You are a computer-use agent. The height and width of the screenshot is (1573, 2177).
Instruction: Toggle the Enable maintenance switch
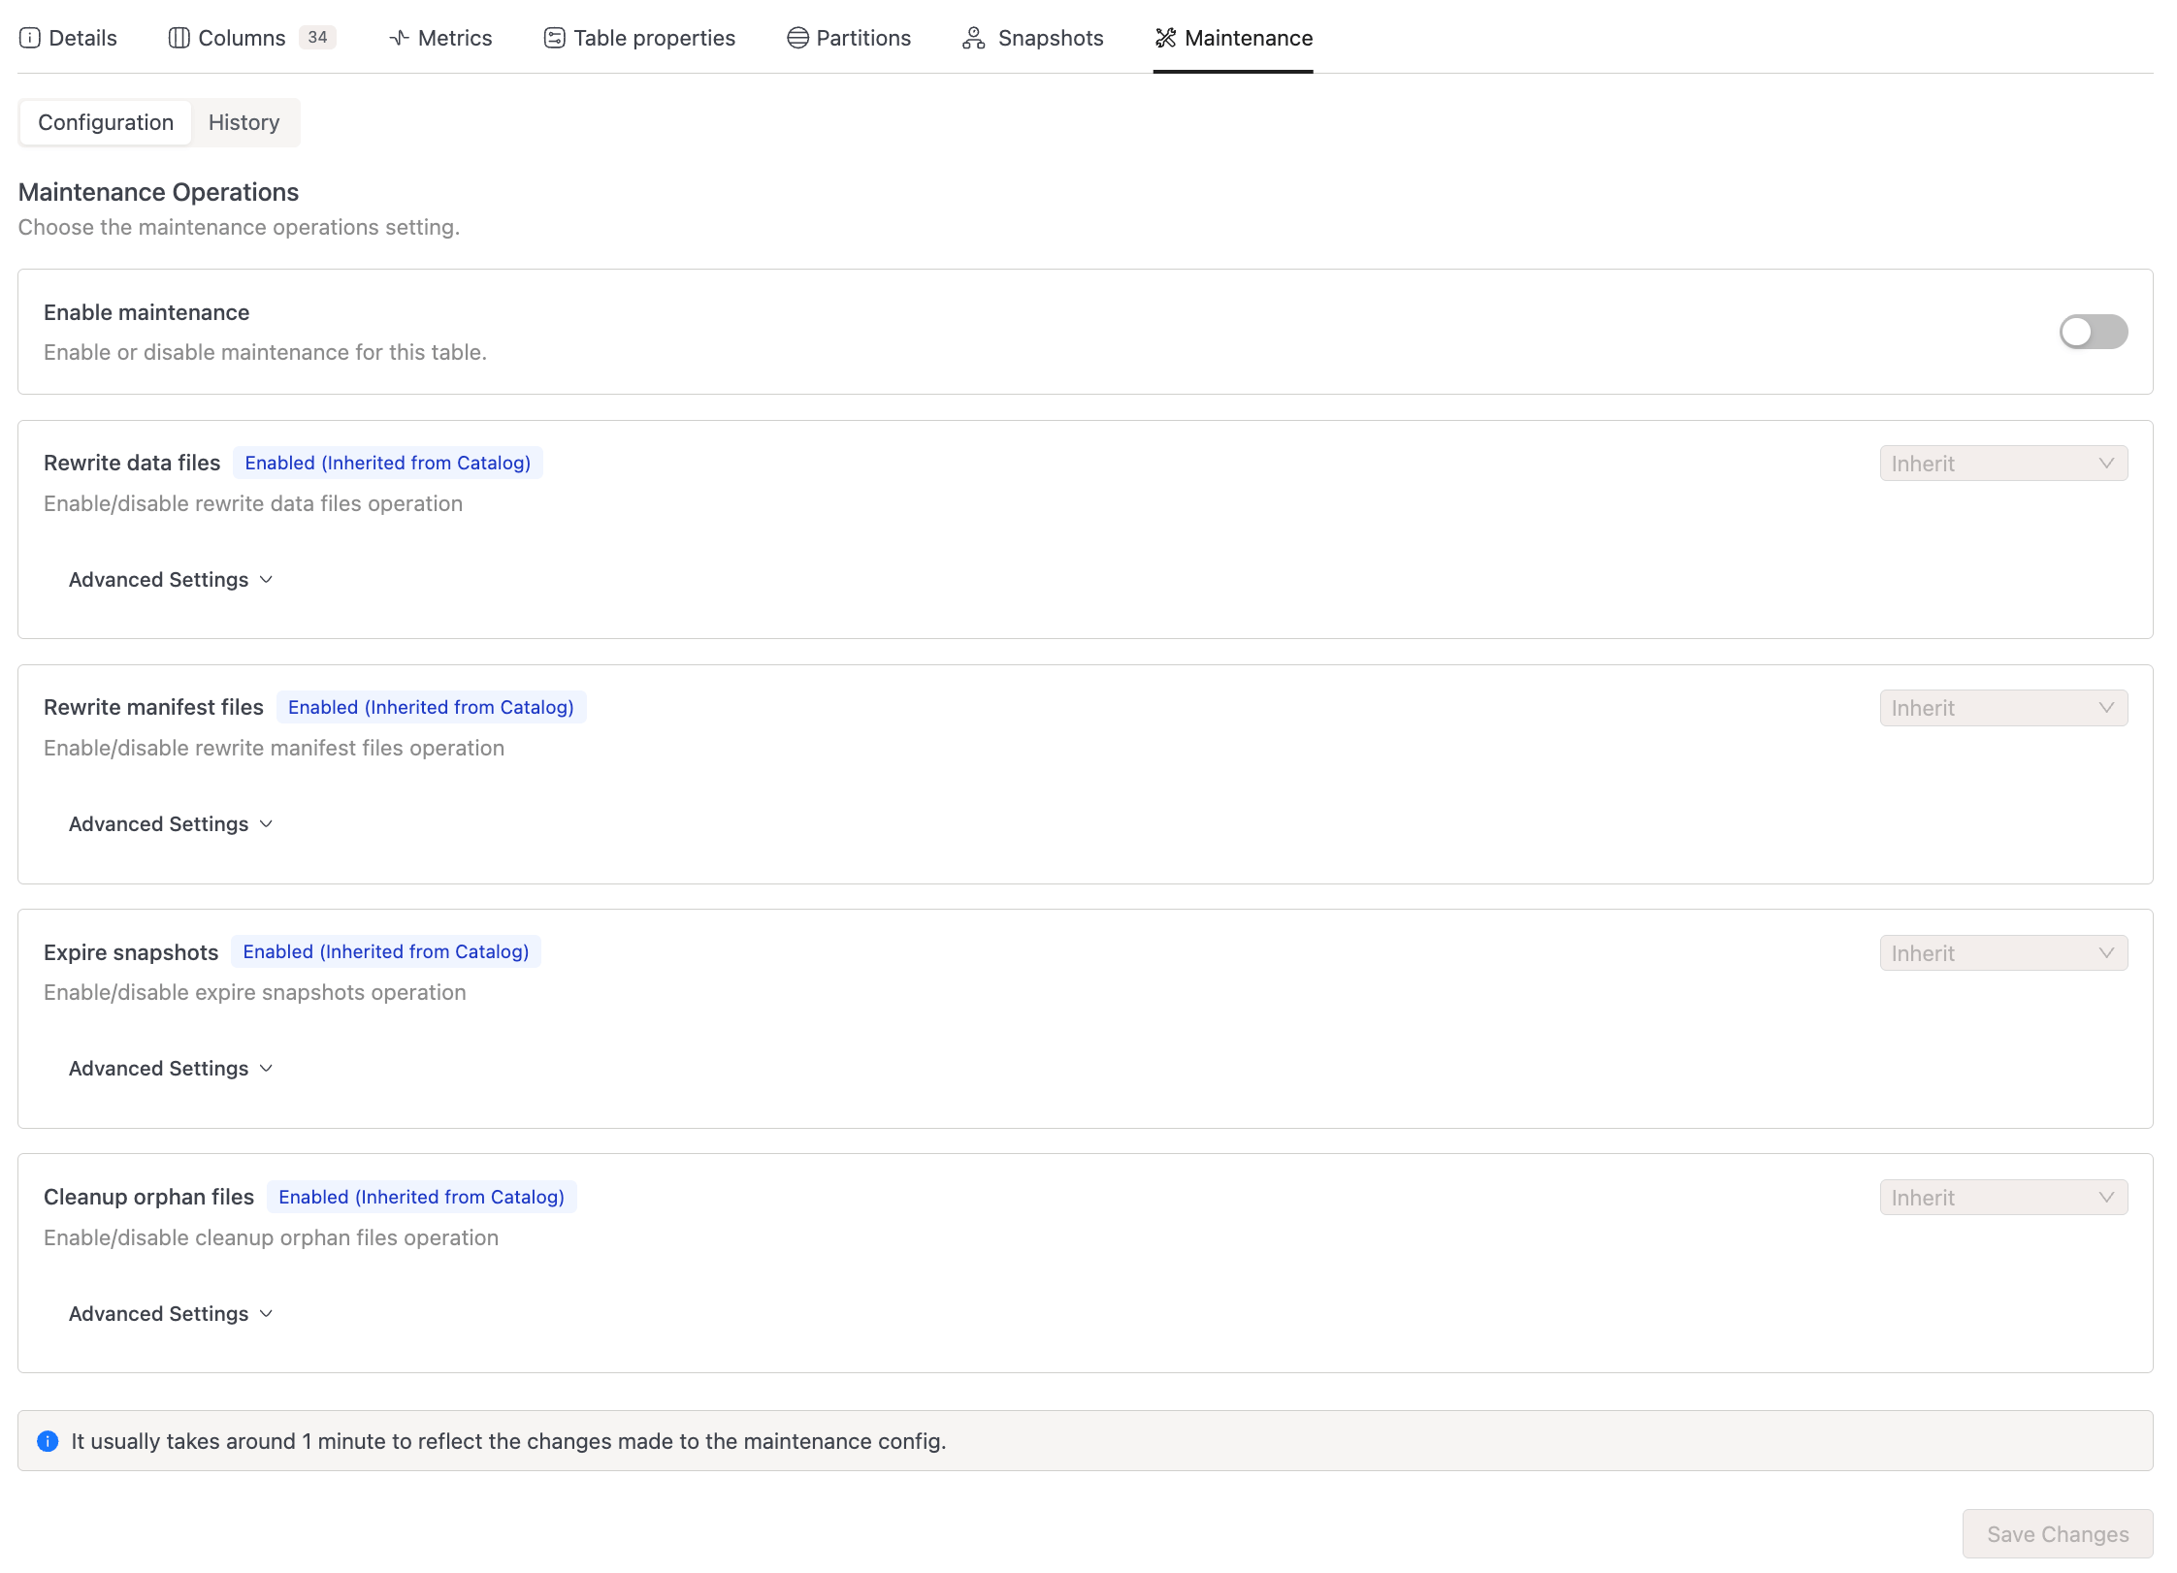2093,332
